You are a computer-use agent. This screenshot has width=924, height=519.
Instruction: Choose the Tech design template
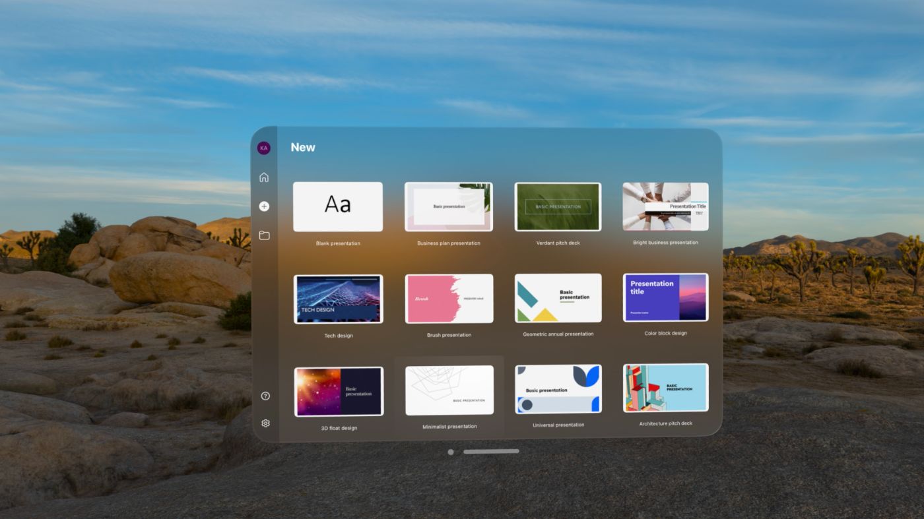coord(337,298)
